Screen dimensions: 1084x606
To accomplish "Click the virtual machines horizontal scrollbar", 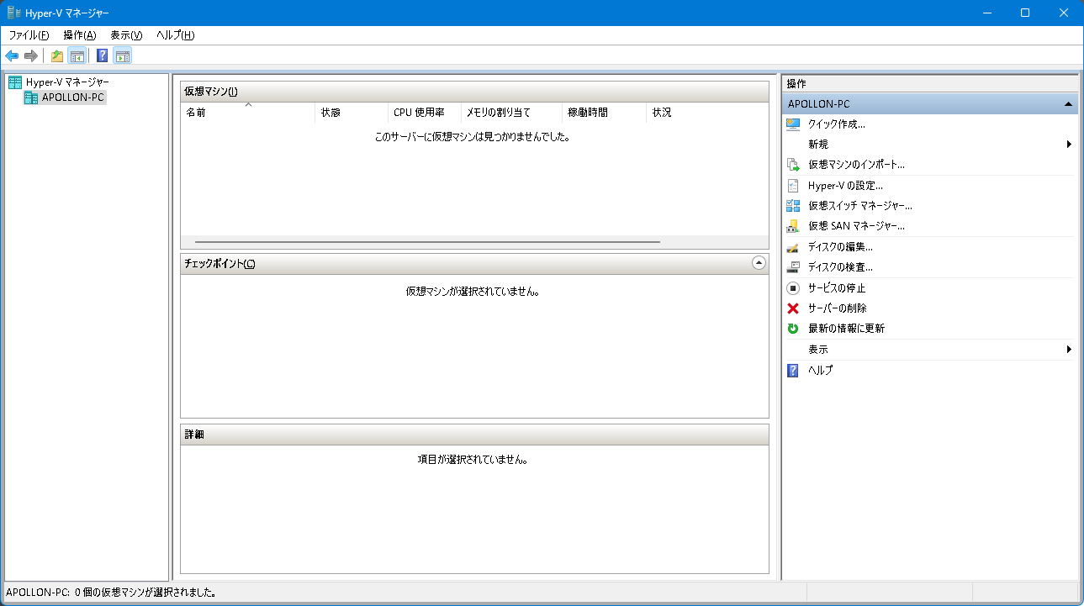I will (427, 242).
